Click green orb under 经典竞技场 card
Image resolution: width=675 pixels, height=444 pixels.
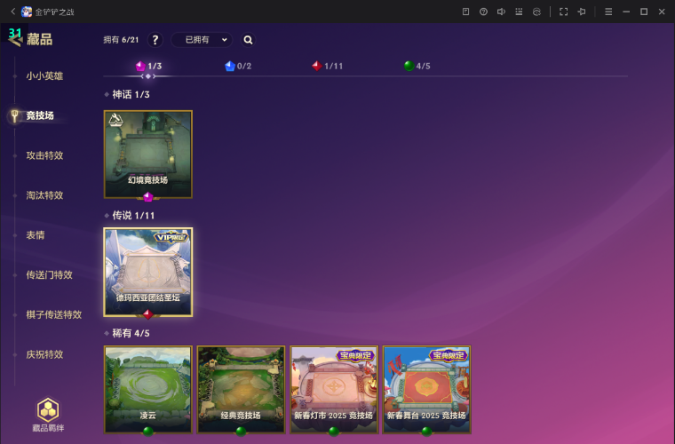(x=241, y=431)
